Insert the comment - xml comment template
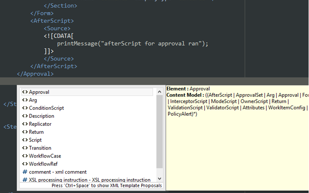The width and height of the screenshot is (309, 193). pos(57,172)
